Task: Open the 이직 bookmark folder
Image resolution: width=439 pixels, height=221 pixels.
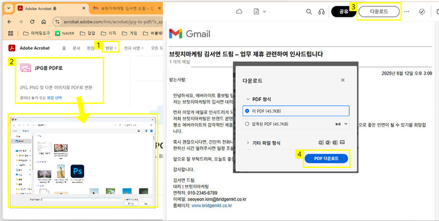Action: 108,33
